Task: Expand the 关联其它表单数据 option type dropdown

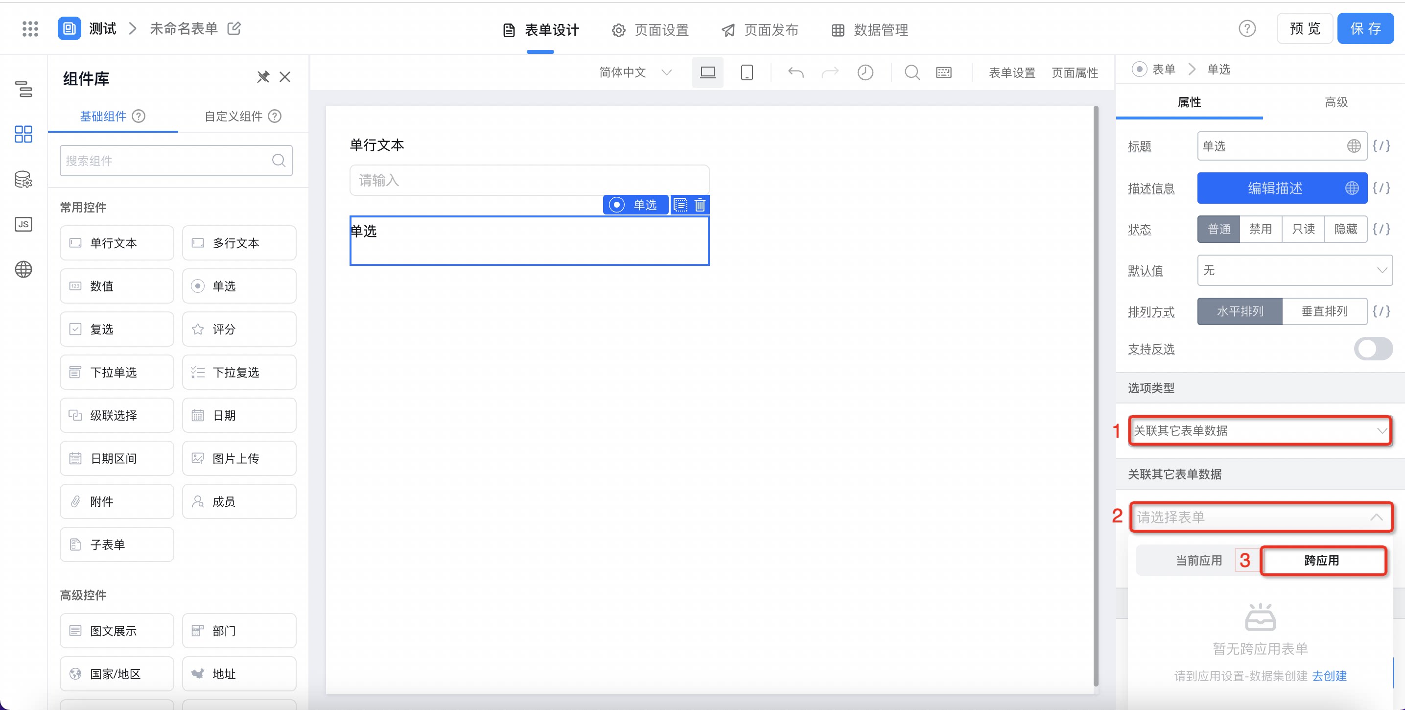Action: (1260, 430)
